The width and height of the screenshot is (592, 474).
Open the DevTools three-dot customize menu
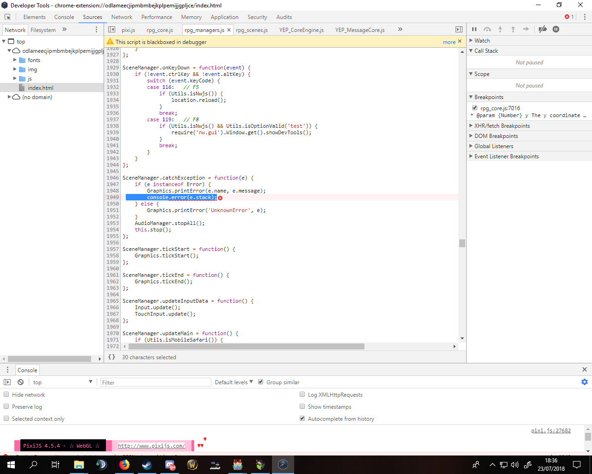585,17
